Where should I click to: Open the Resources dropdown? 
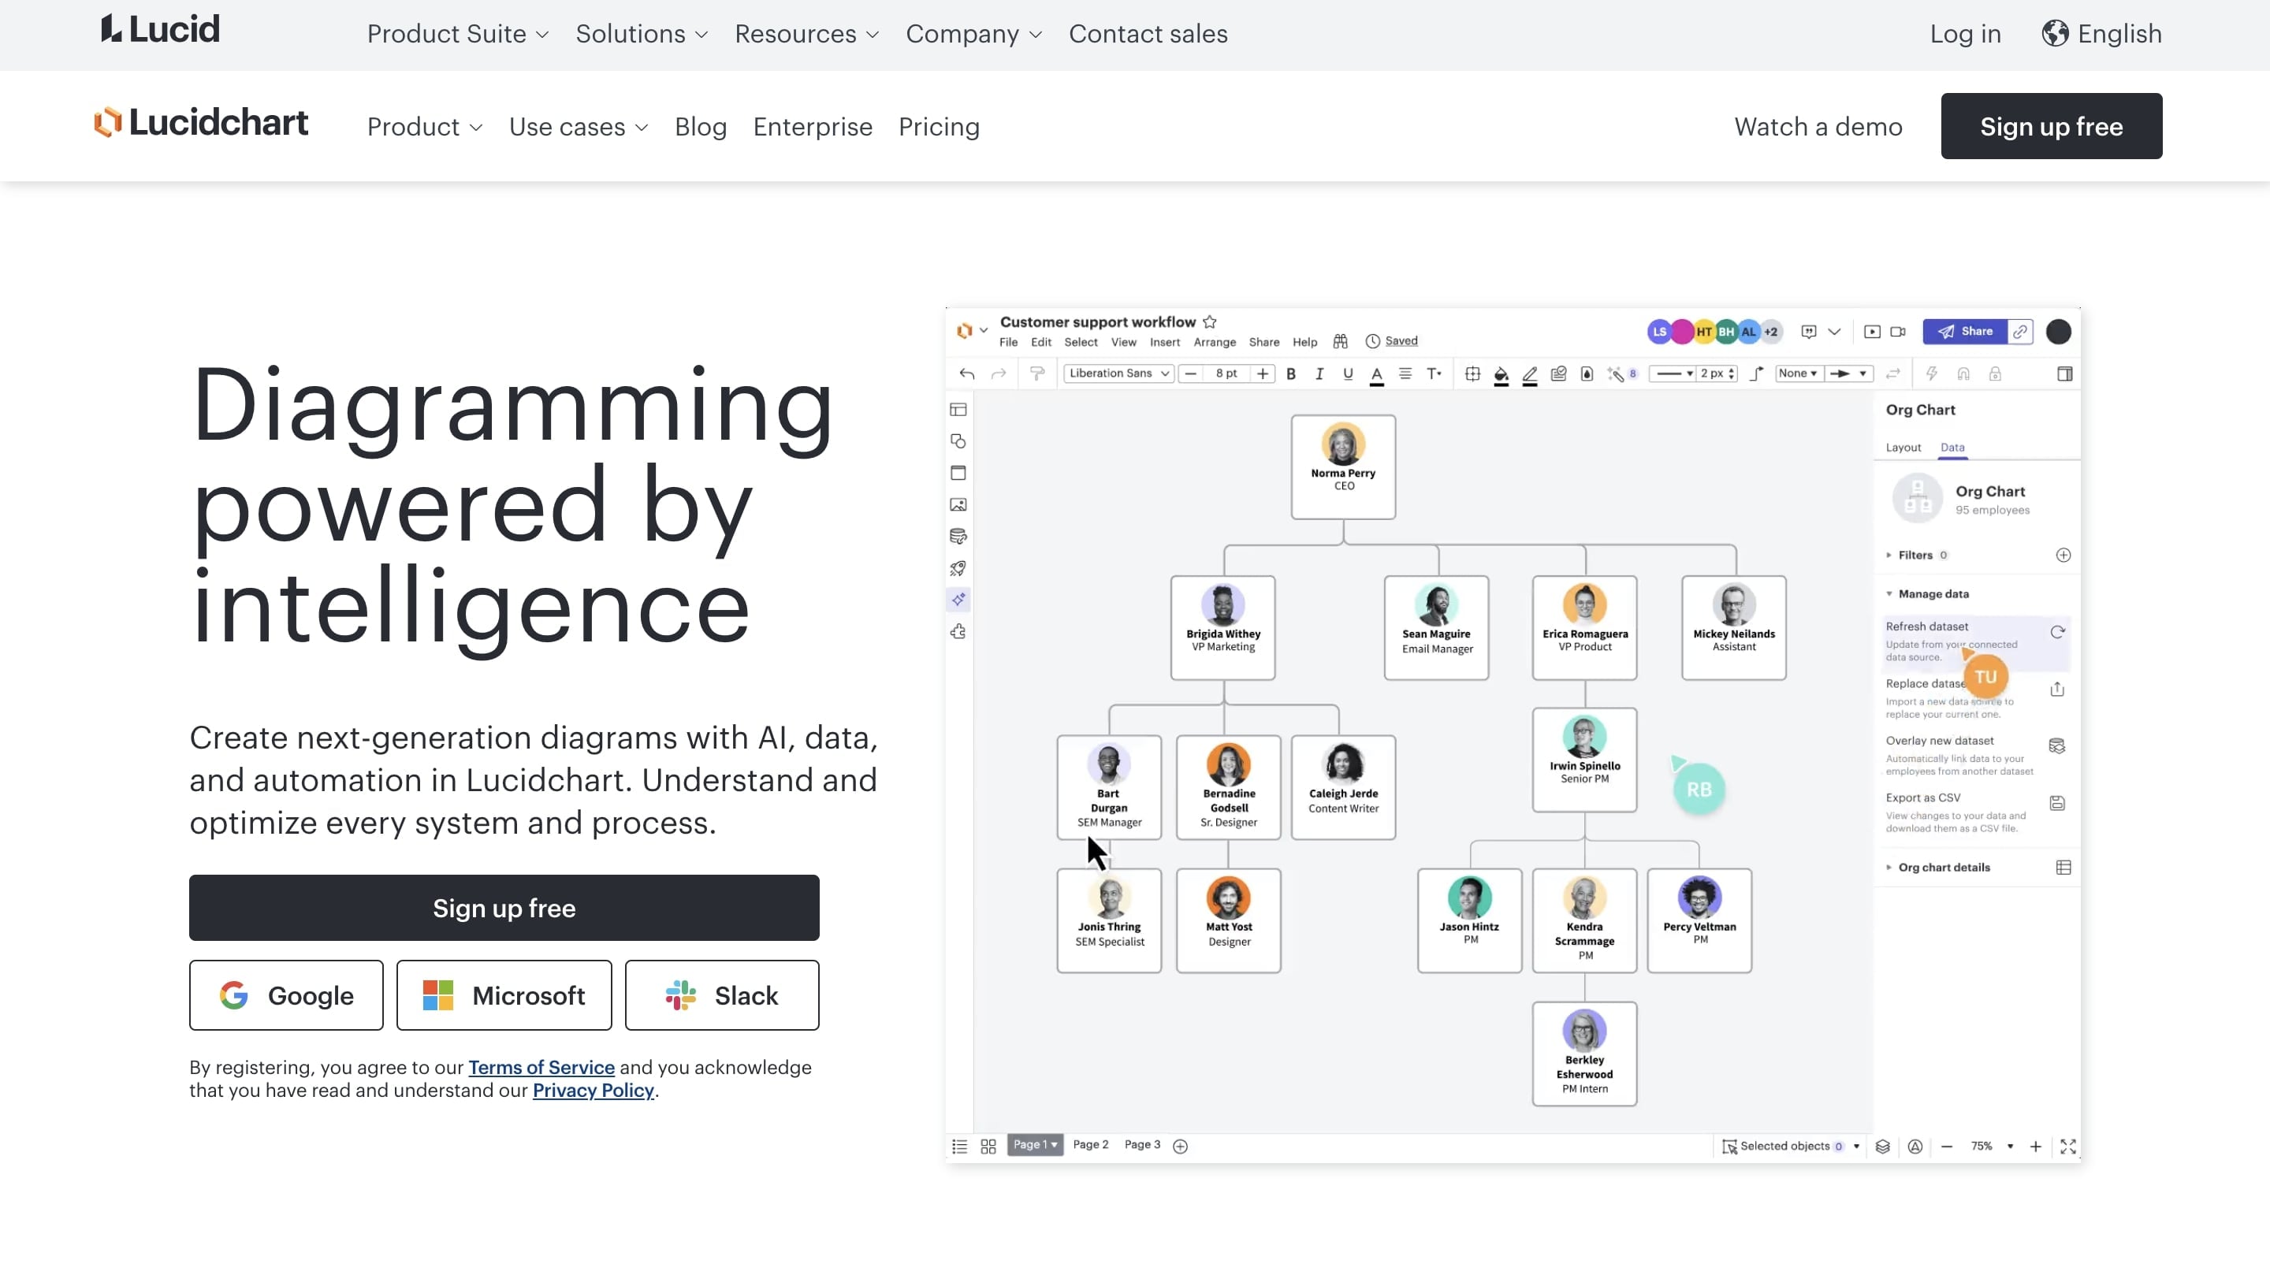click(x=806, y=33)
